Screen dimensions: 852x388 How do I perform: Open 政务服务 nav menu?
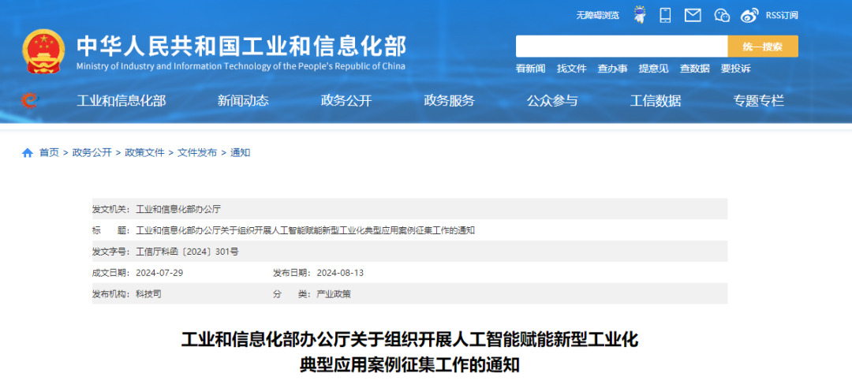(450, 100)
